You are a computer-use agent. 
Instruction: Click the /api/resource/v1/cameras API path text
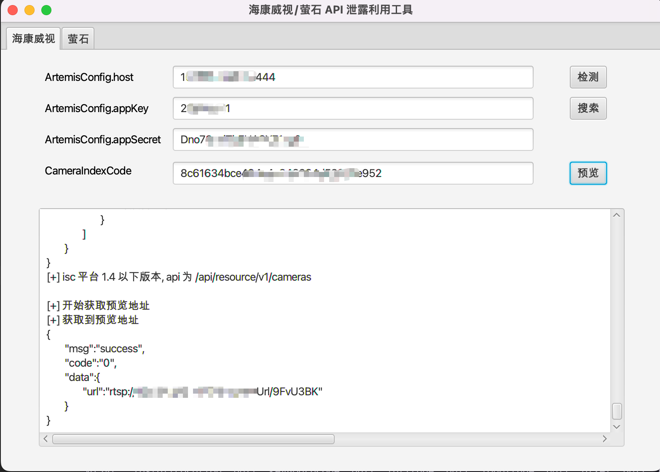point(253,277)
